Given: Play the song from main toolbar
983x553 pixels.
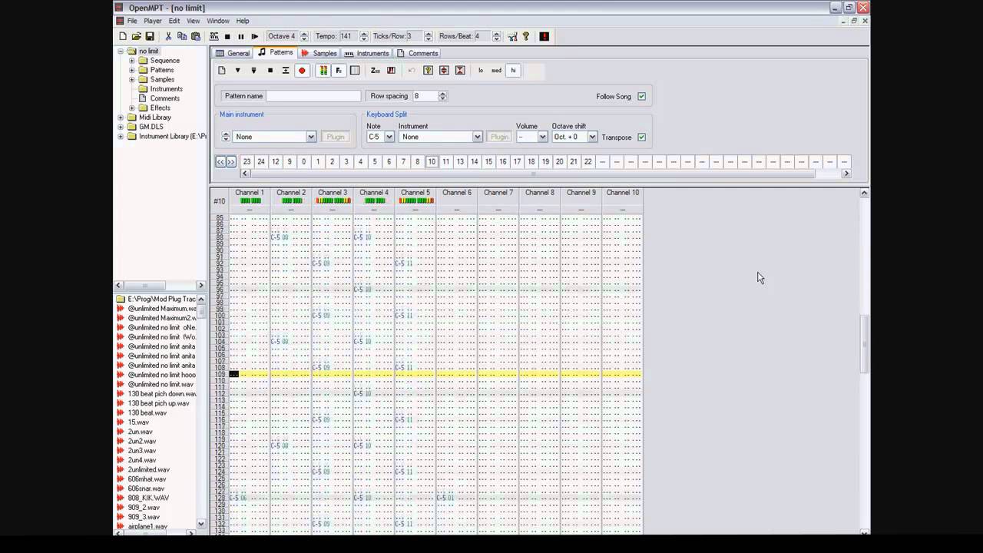Looking at the screenshot, I should 255,36.
